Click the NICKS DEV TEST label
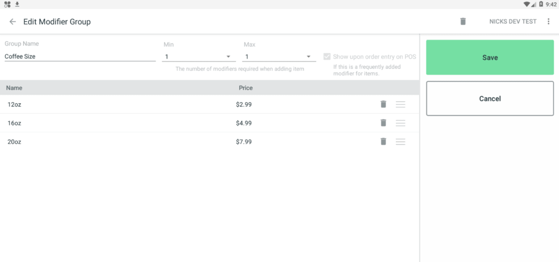 [x=513, y=22]
